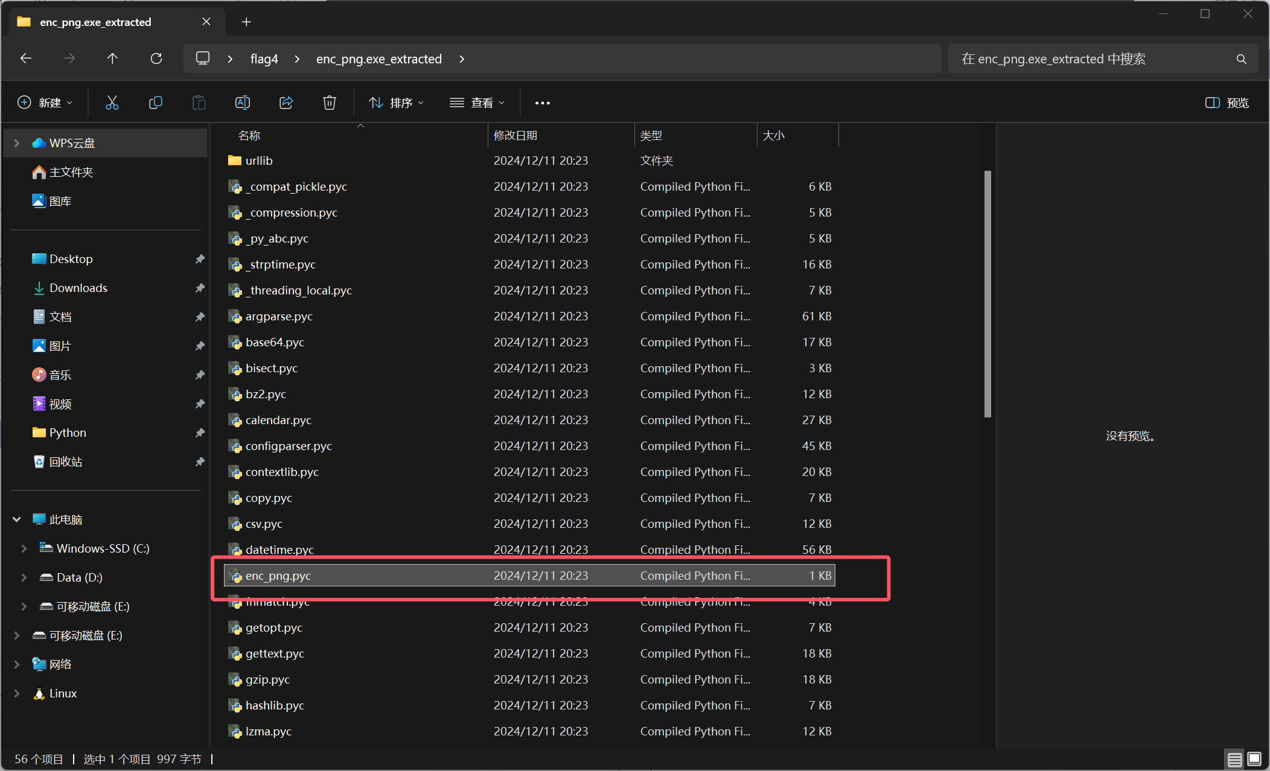Image resolution: width=1270 pixels, height=771 pixels.
Task: Expand 网络 tree node
Action: click(x=17, y=664)
